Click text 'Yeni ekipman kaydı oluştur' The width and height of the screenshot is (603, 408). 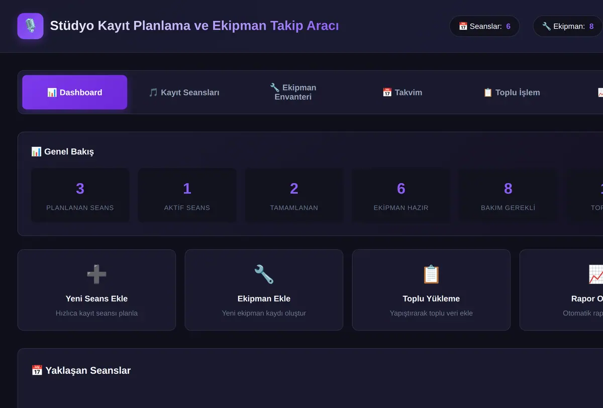point(264,313)
